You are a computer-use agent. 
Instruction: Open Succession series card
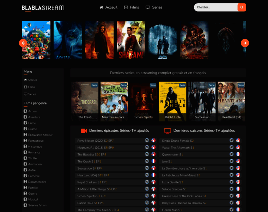point(202,101)
